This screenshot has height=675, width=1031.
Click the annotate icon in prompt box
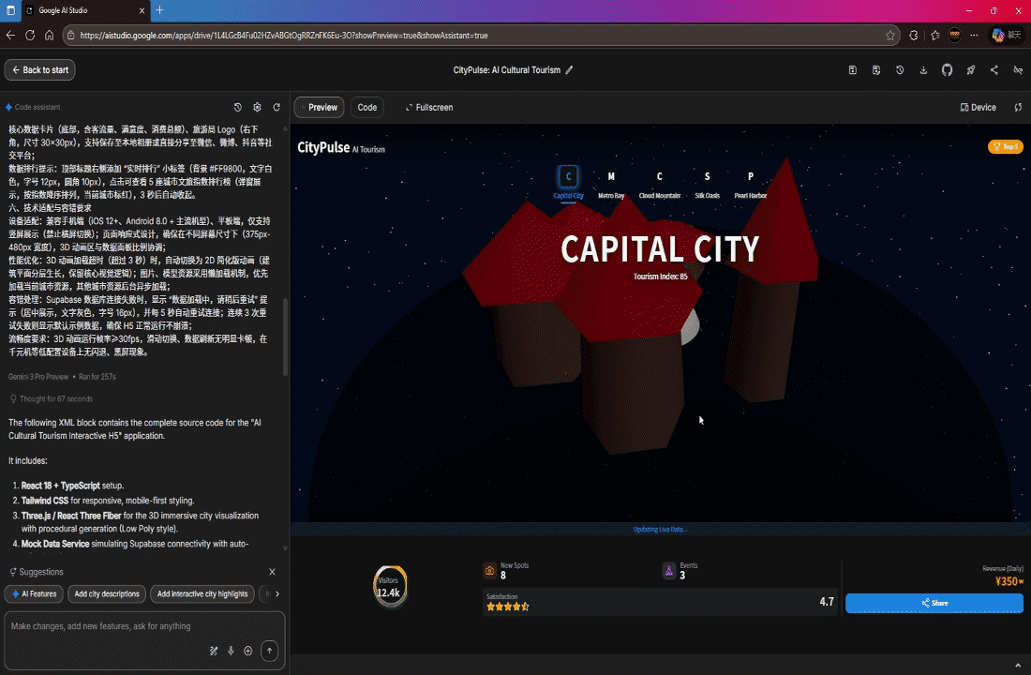coord(214,651)
